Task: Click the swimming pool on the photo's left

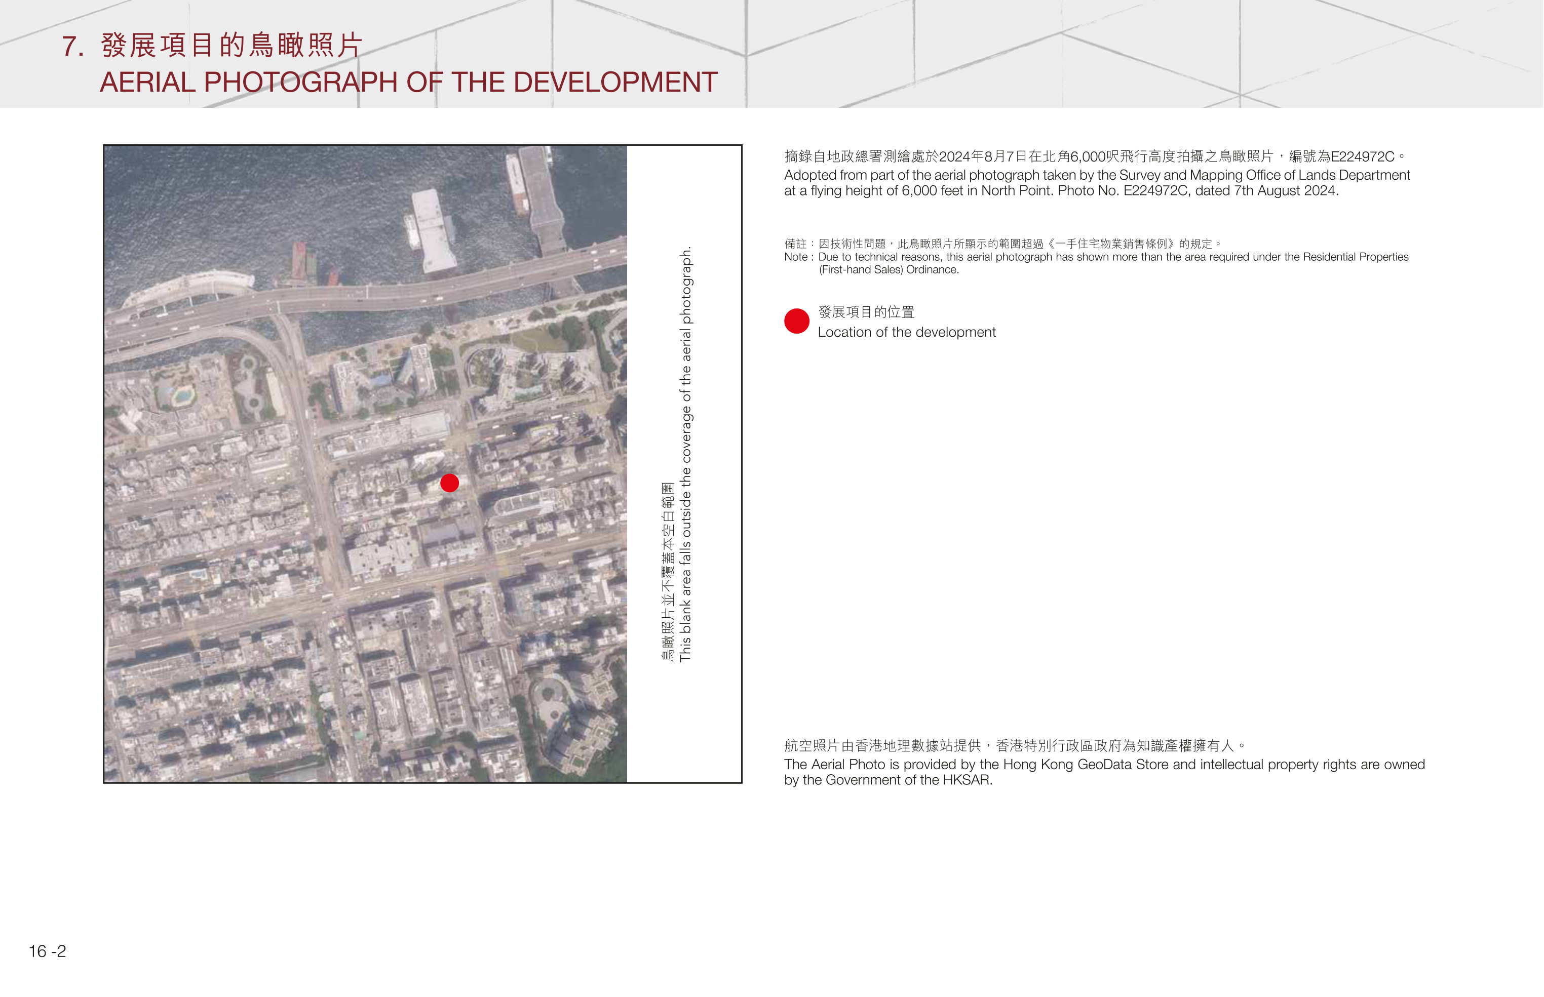Action: coord(183,394)
